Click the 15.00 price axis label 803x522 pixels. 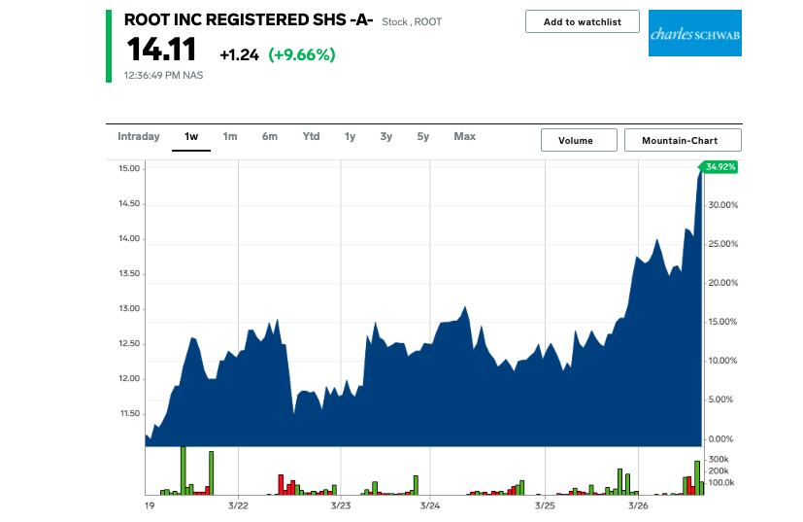click(129, 169)
